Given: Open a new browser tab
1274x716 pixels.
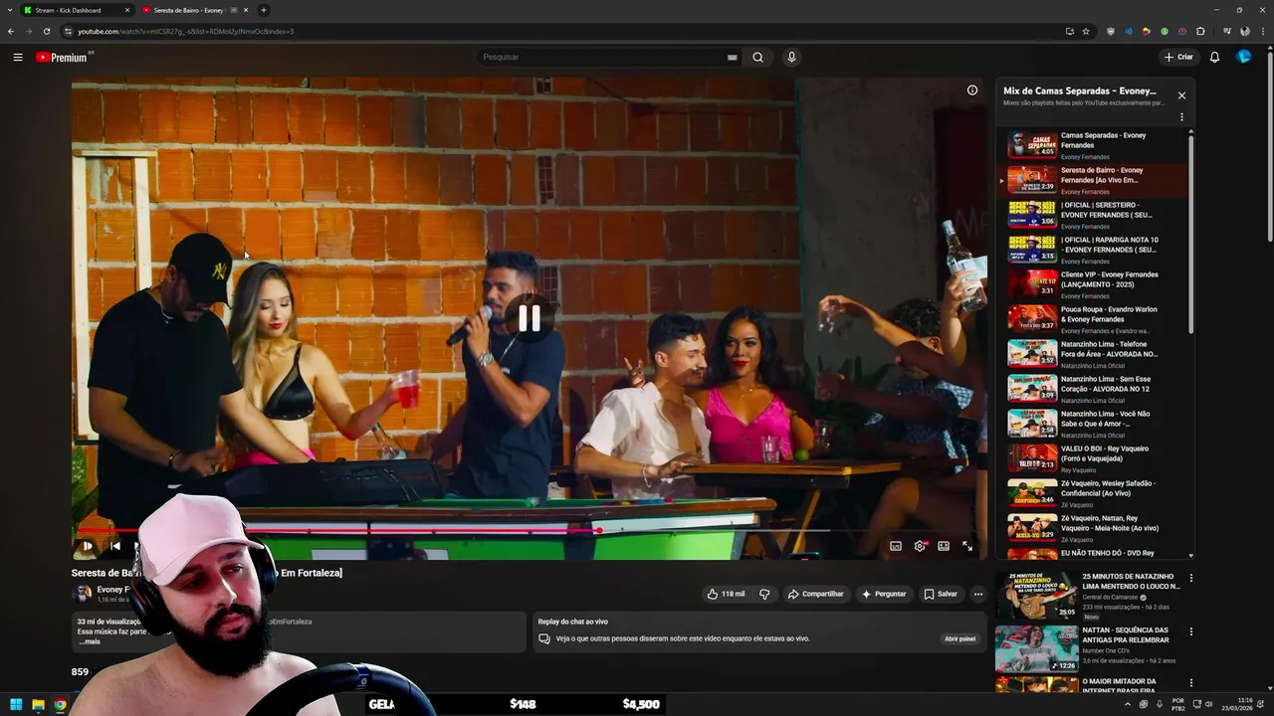Looking at the screenshot, I should pos(264,10).
